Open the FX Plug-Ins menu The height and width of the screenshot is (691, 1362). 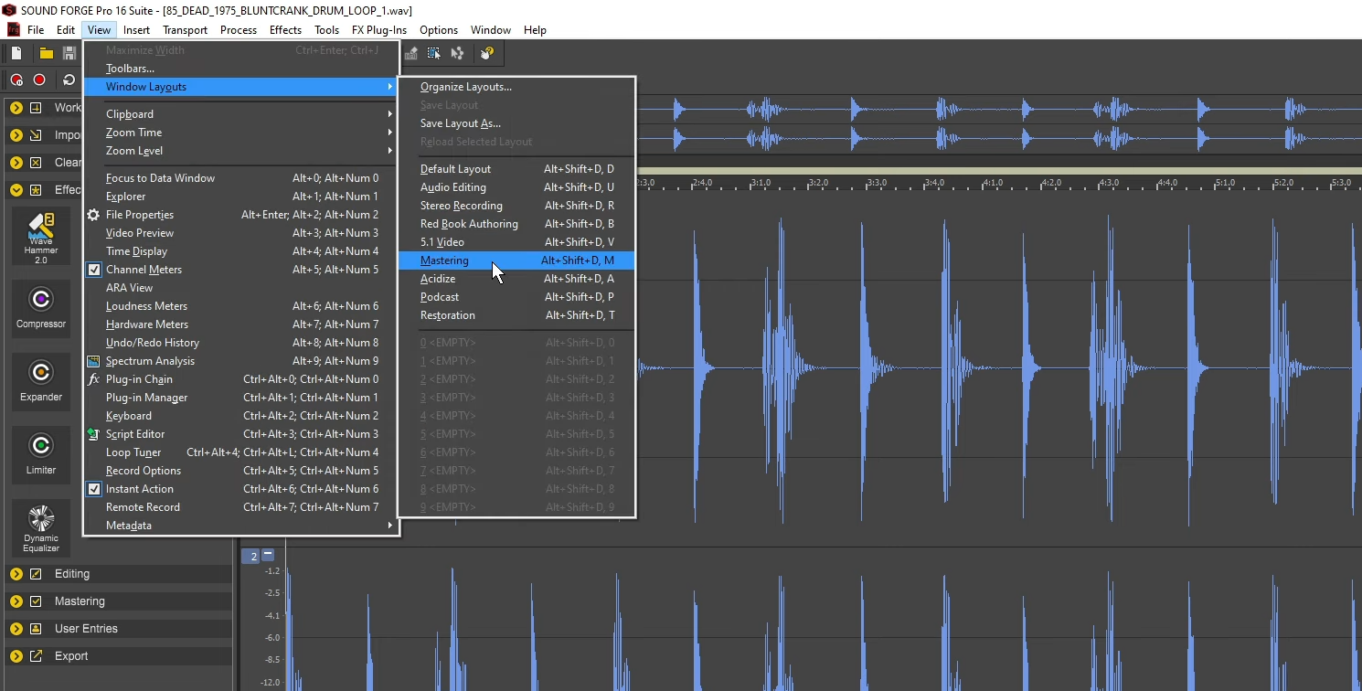point(379,30)
